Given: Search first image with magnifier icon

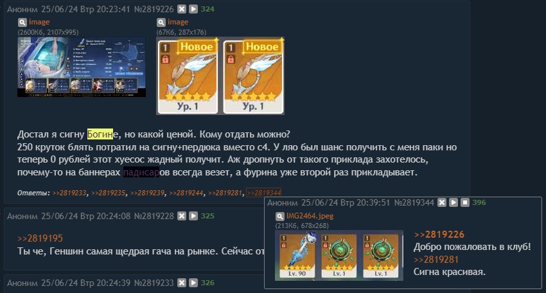Looking at the screenshot, I should [x=22, y=22].
